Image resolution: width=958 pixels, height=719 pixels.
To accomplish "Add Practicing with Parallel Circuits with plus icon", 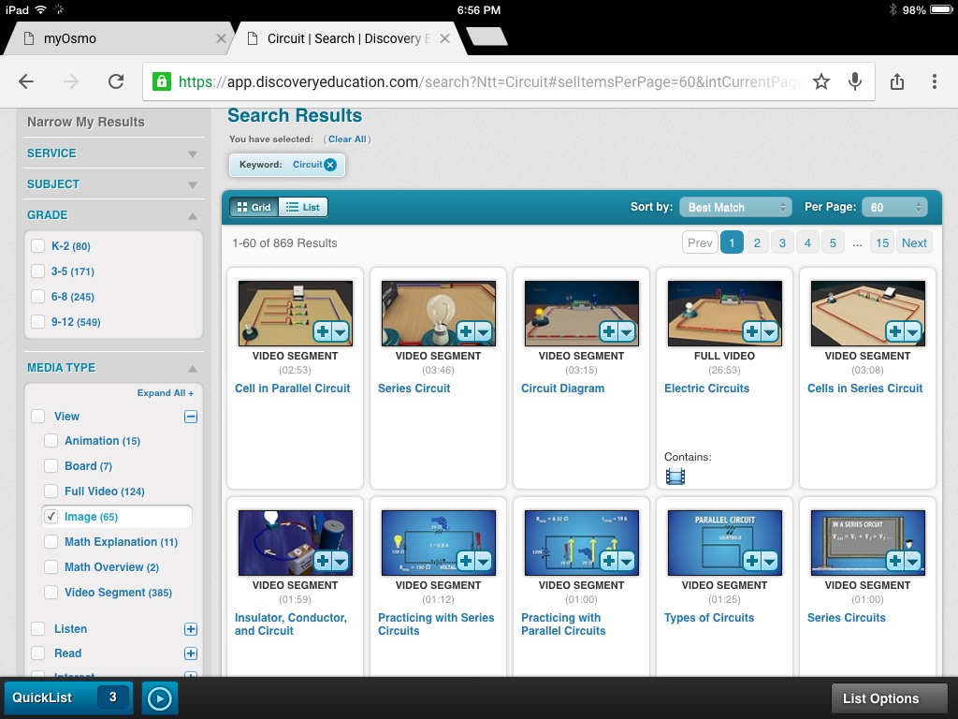I will [608, 562].
